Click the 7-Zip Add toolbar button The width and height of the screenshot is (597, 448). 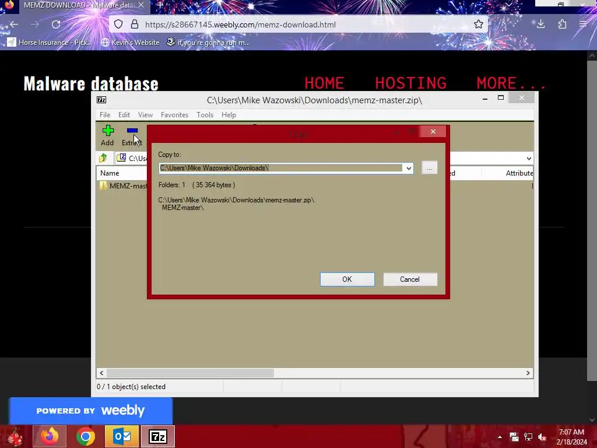coord(107,135)
